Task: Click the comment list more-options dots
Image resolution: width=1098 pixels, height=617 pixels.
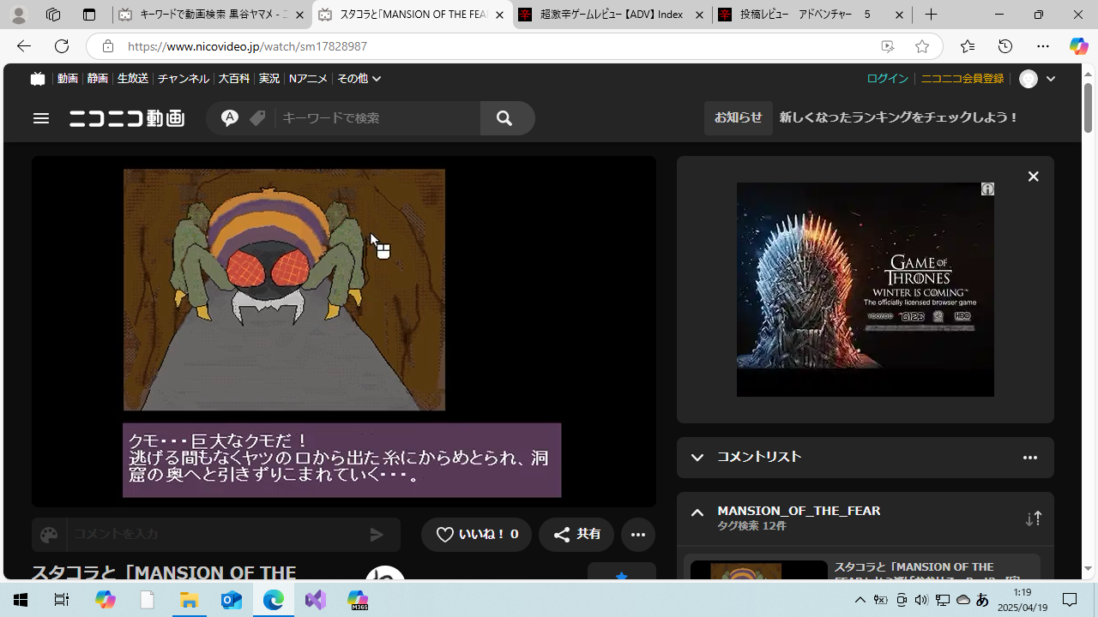Action: (1029, 458)
